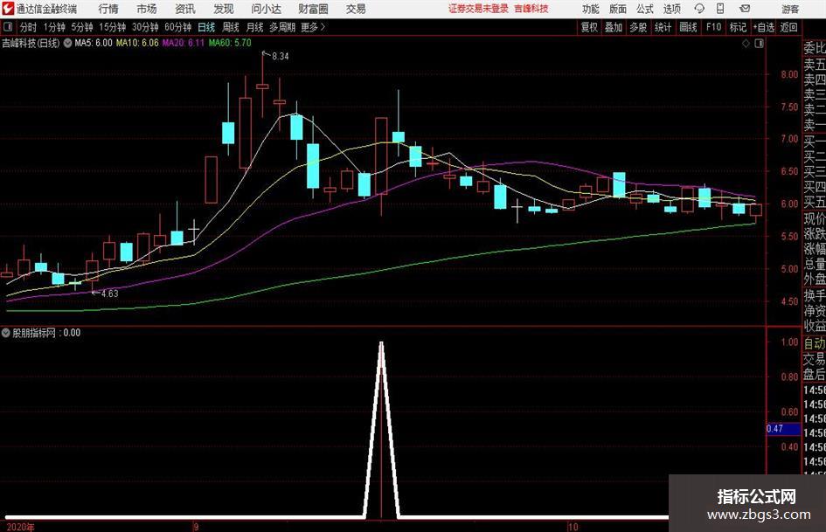The width and height of the screenshot is (826, 532).
Task: Click 证券交易未登录 login link
Action: point(478,9)
